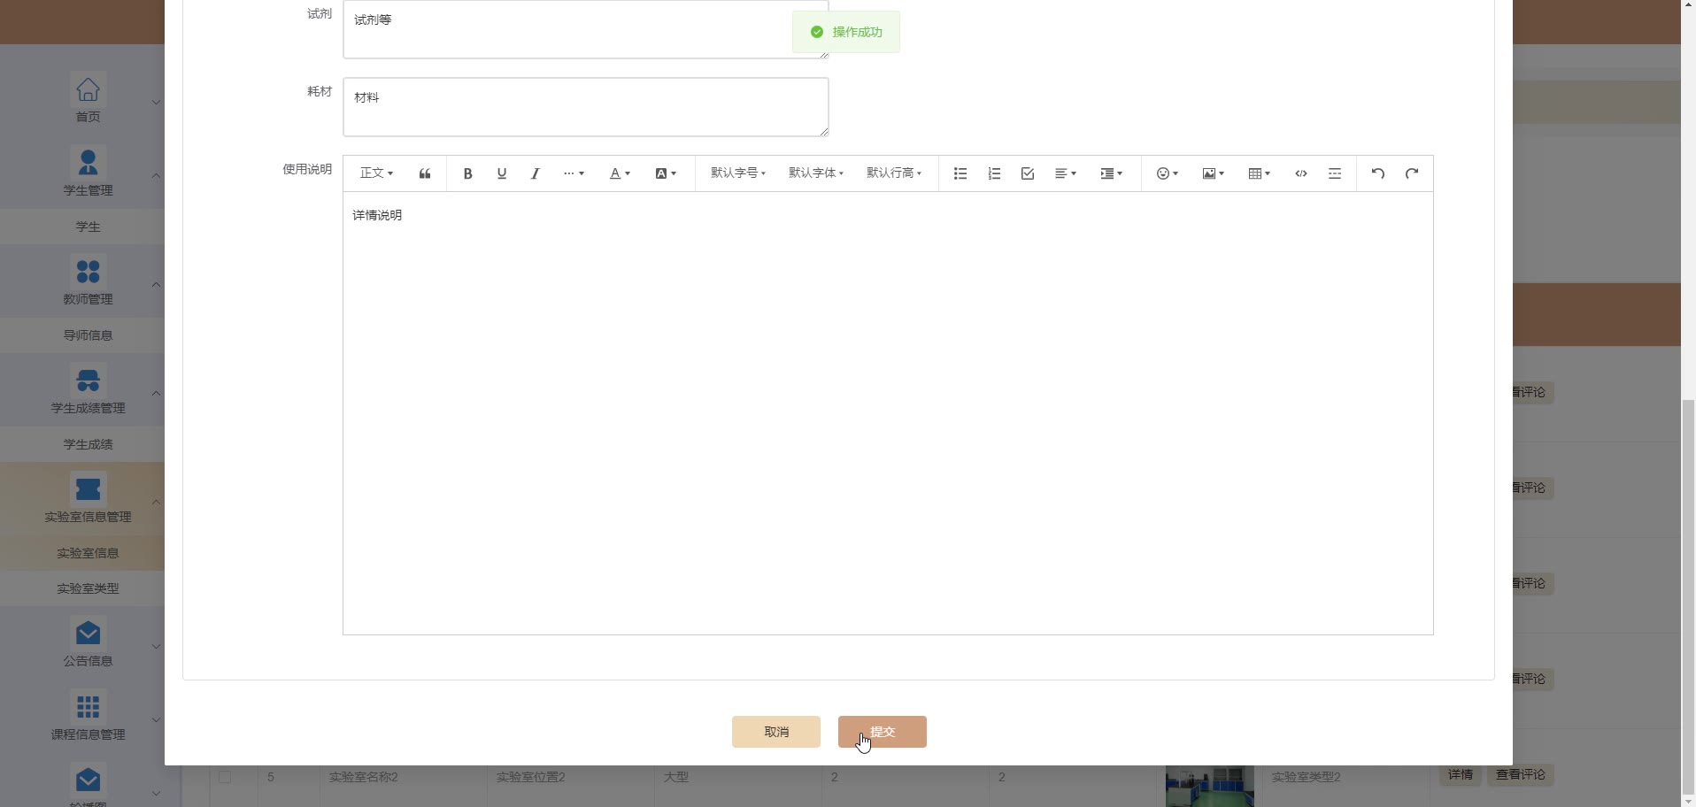Image resolution: width=1696 pixels, height=807 pixels.
Task: Click the 教师管理 sidebar icon
Action: (88, 271)
